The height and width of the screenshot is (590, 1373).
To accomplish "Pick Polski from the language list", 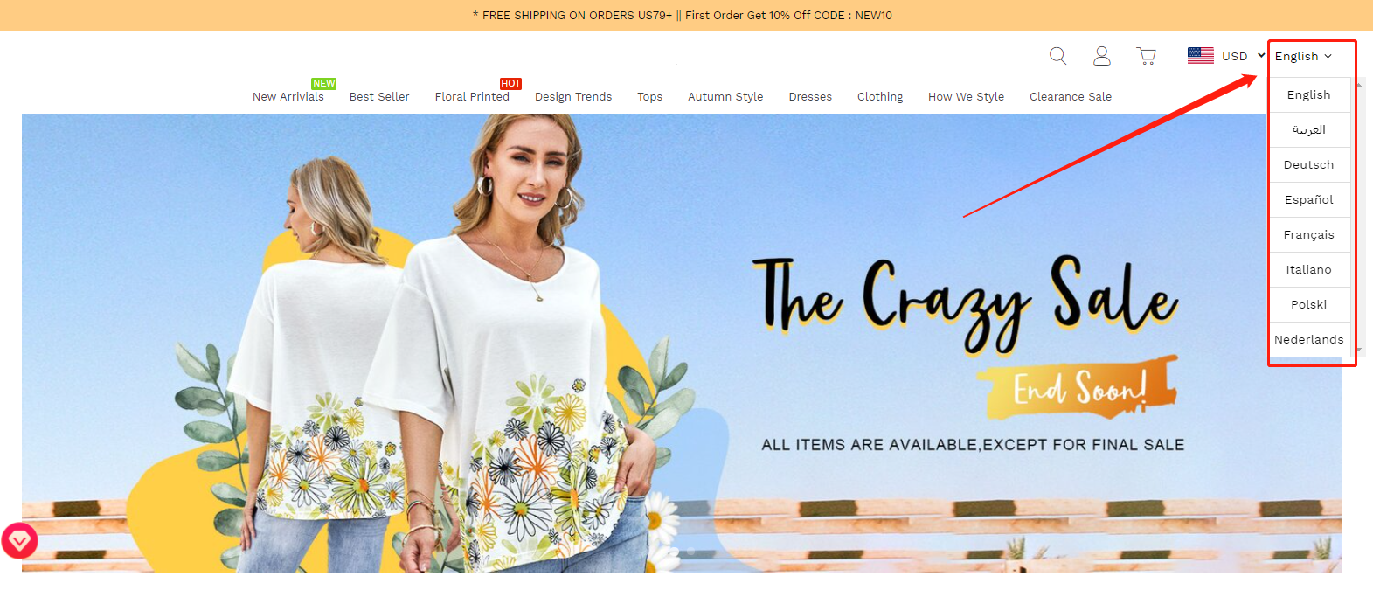I will [x=1308, y=304].
